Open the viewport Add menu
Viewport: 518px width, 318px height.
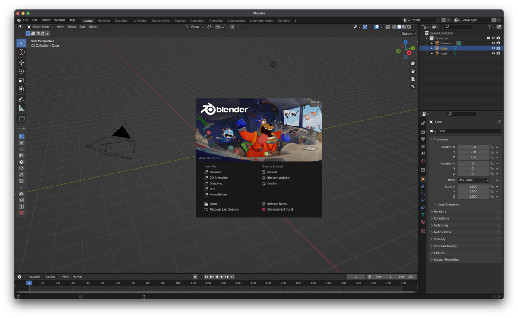pyautogui.click(x=82, y=27)
